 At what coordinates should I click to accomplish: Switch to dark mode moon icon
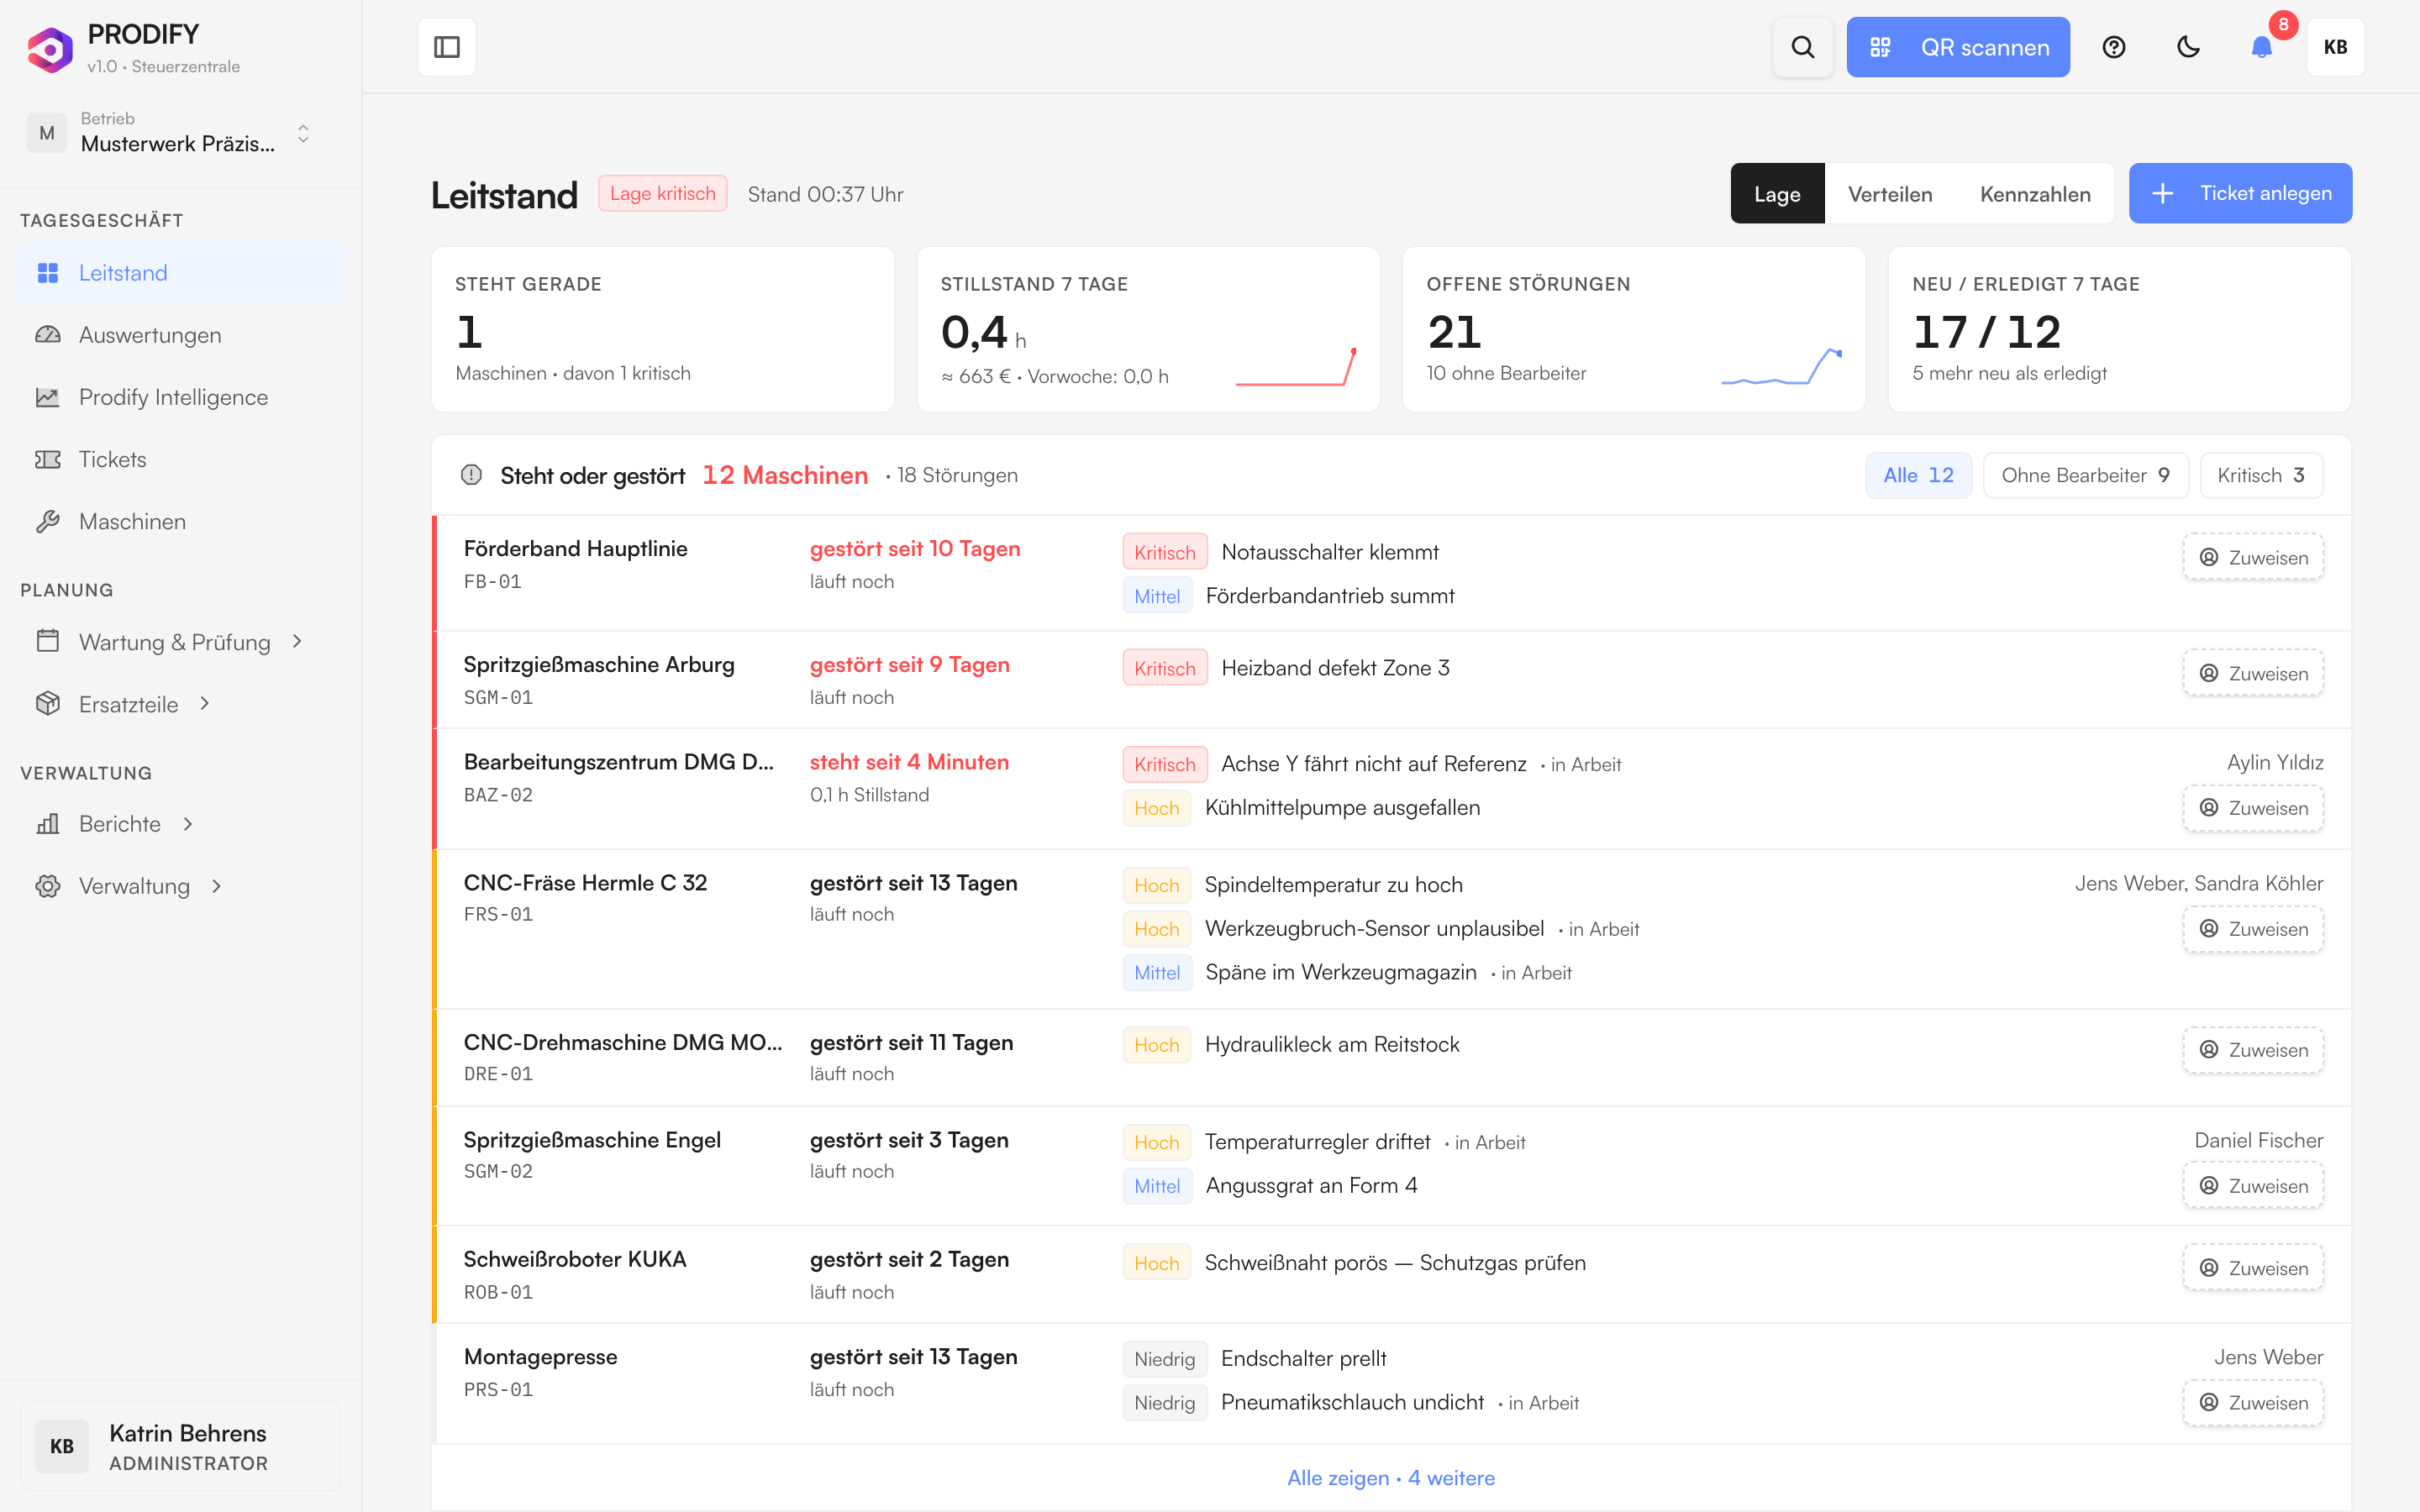pyautogui.click(x=2188, y=47)
